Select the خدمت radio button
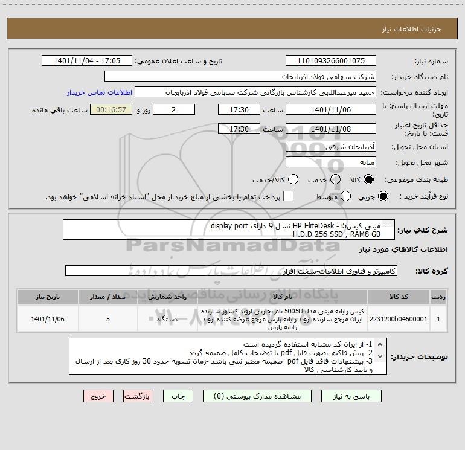This screenshot has width=465, height=450. point(335,179)
